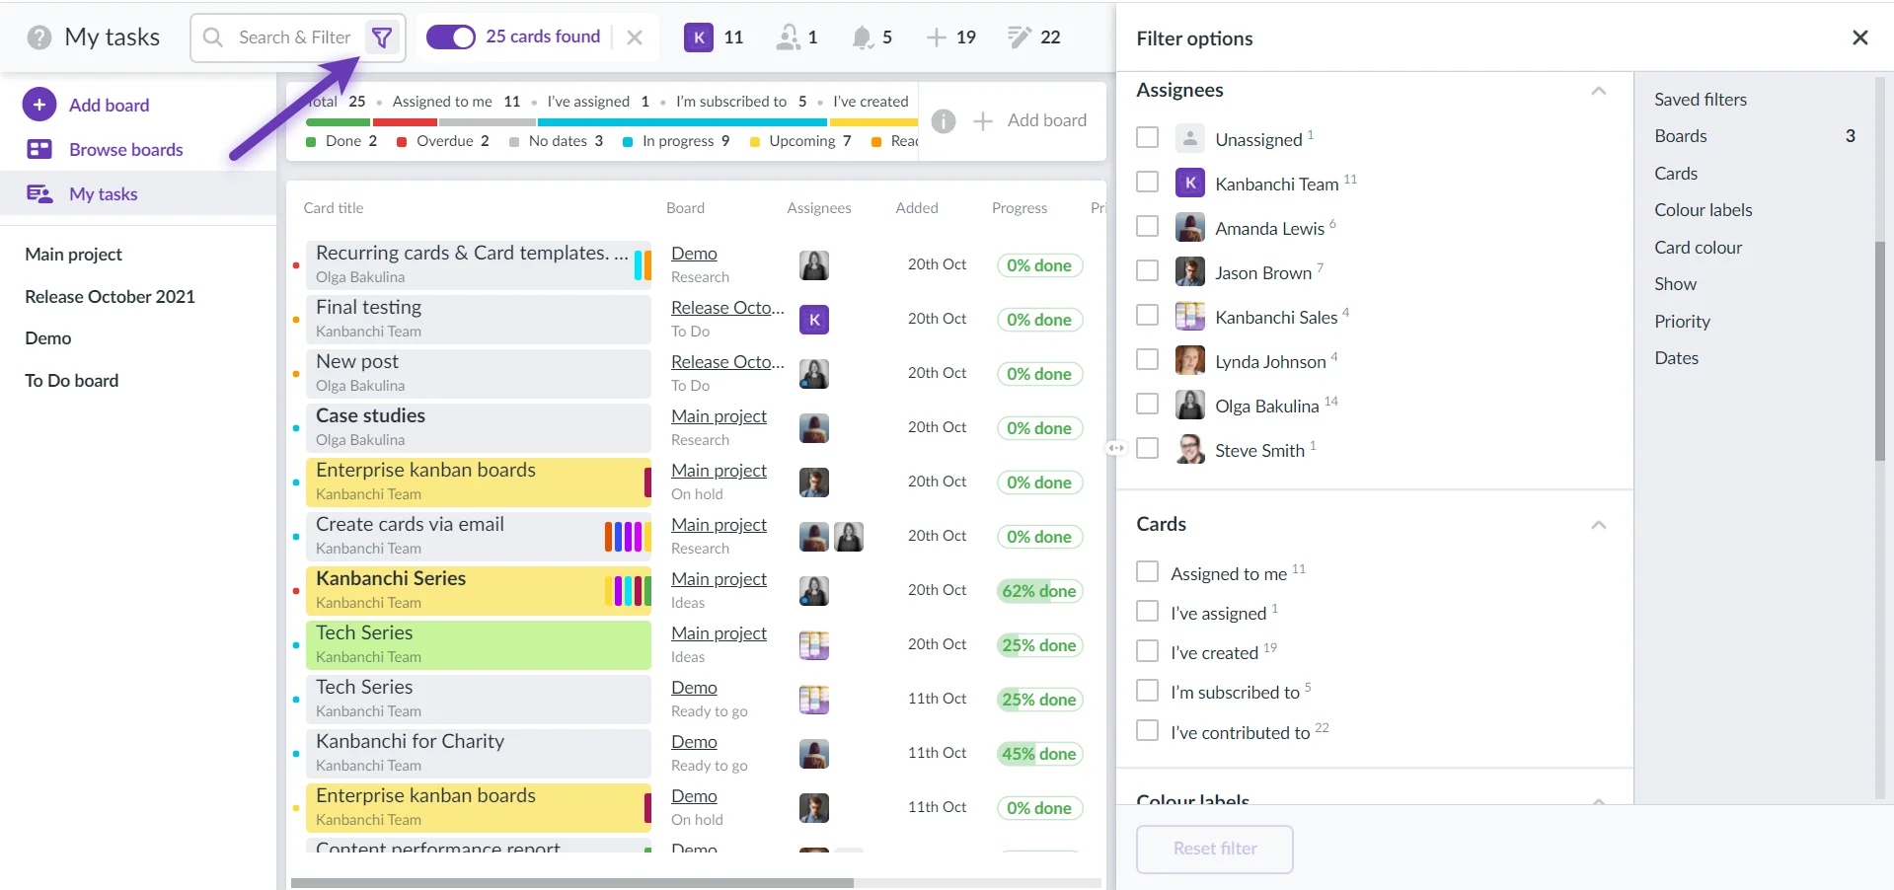Collapse the Cards section chevron
The width and height of the screenshot is (1894, 890).
(1599, 525)
